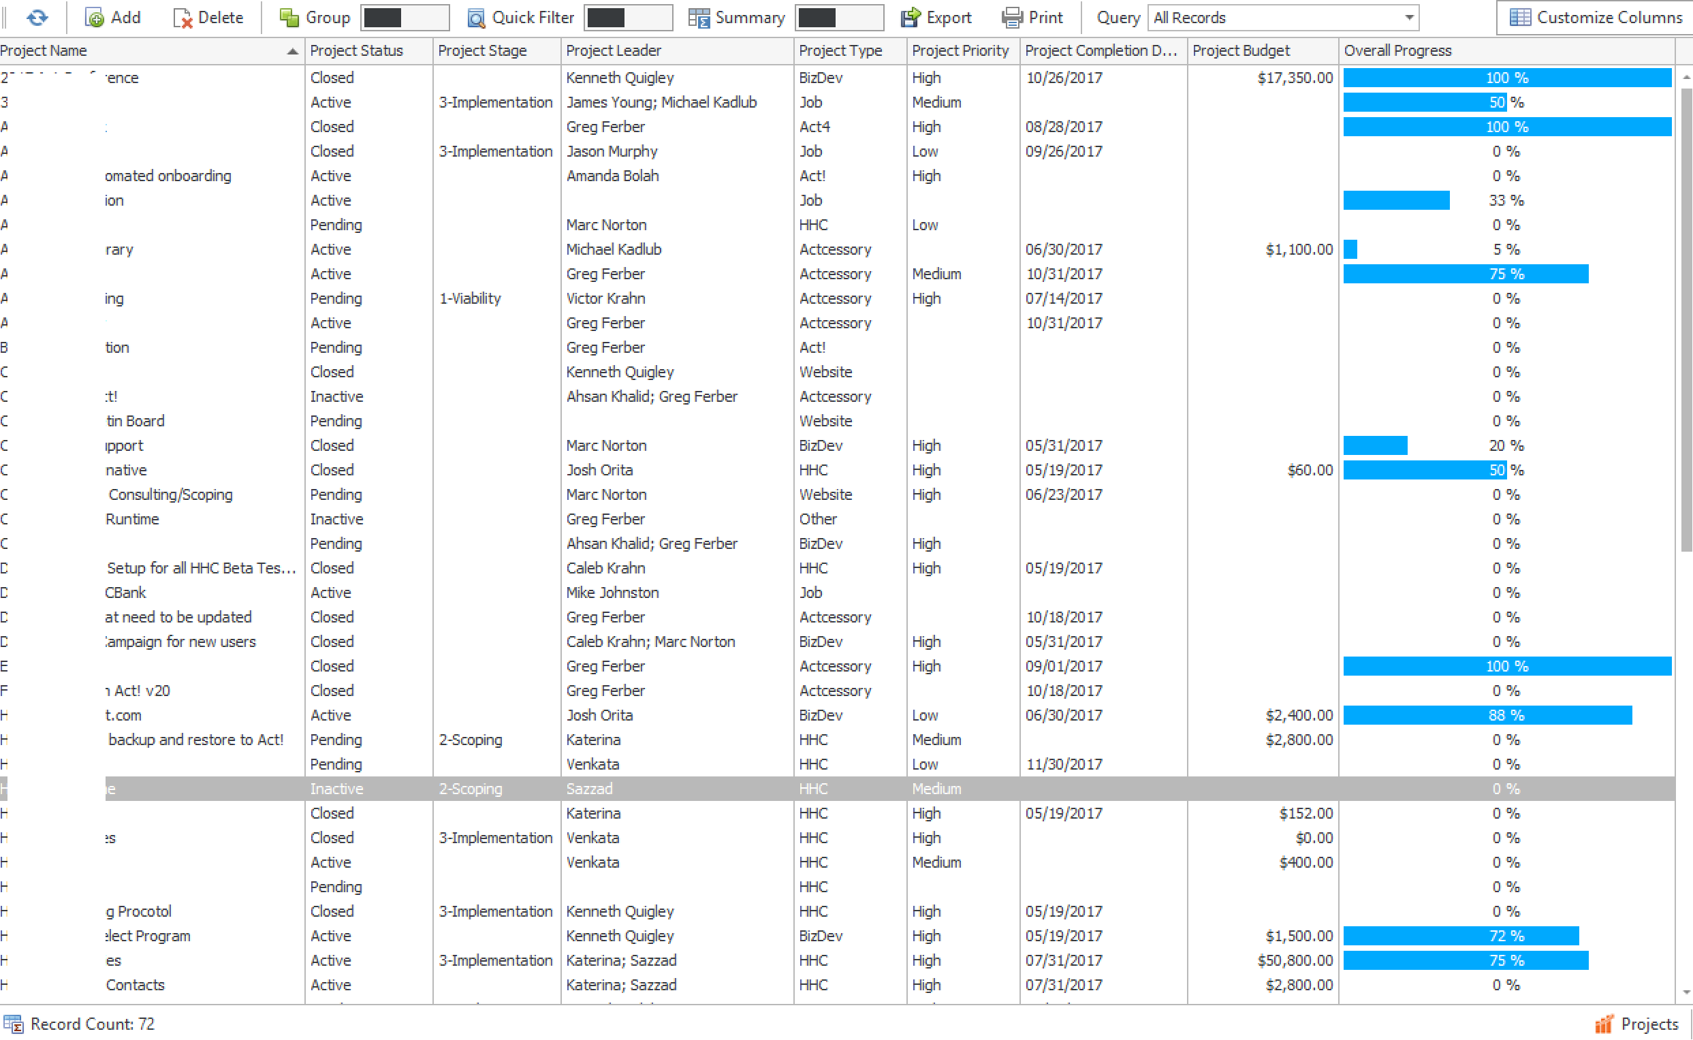Open the Query All Records dropdown
Screen dimensions: 1693x1040
1282,18
